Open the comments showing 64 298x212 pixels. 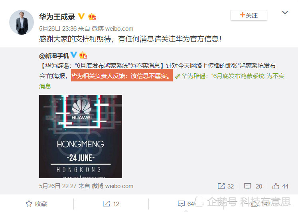pyautogui.click(x=186, y=204)
